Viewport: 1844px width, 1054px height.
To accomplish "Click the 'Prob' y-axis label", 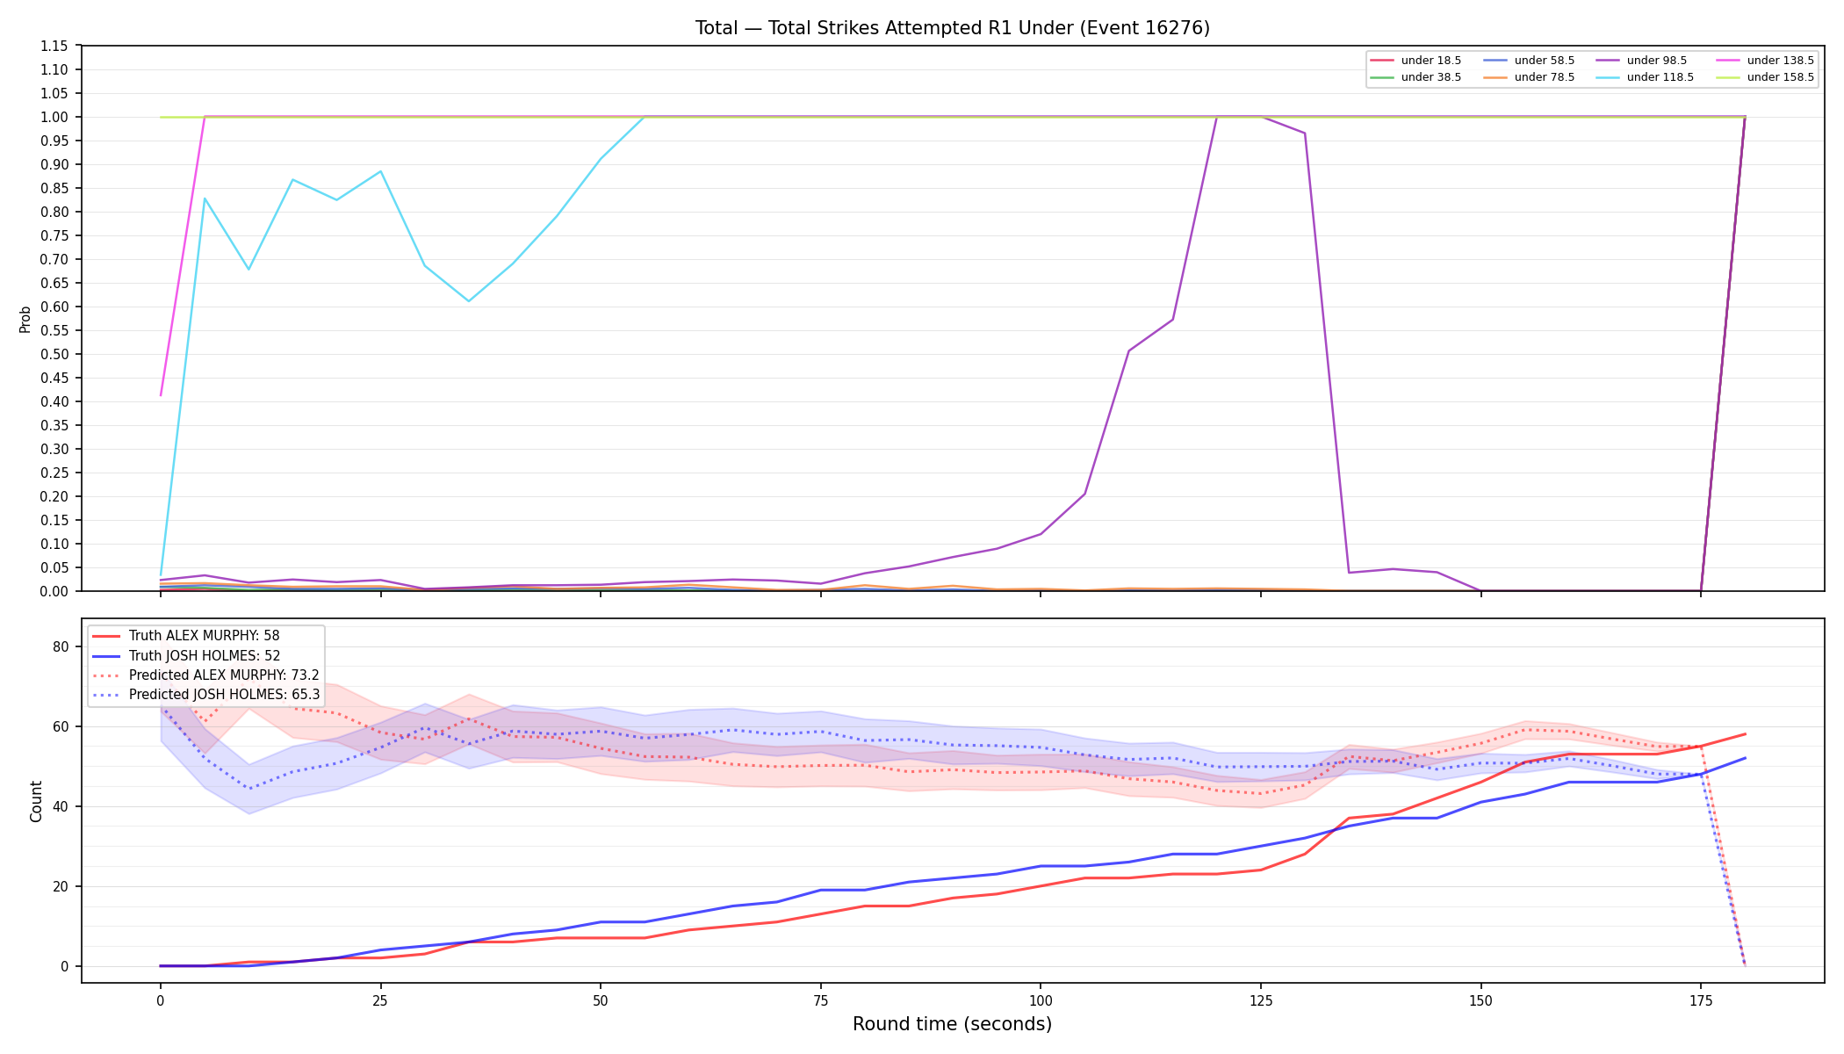I will click(25, 319).
